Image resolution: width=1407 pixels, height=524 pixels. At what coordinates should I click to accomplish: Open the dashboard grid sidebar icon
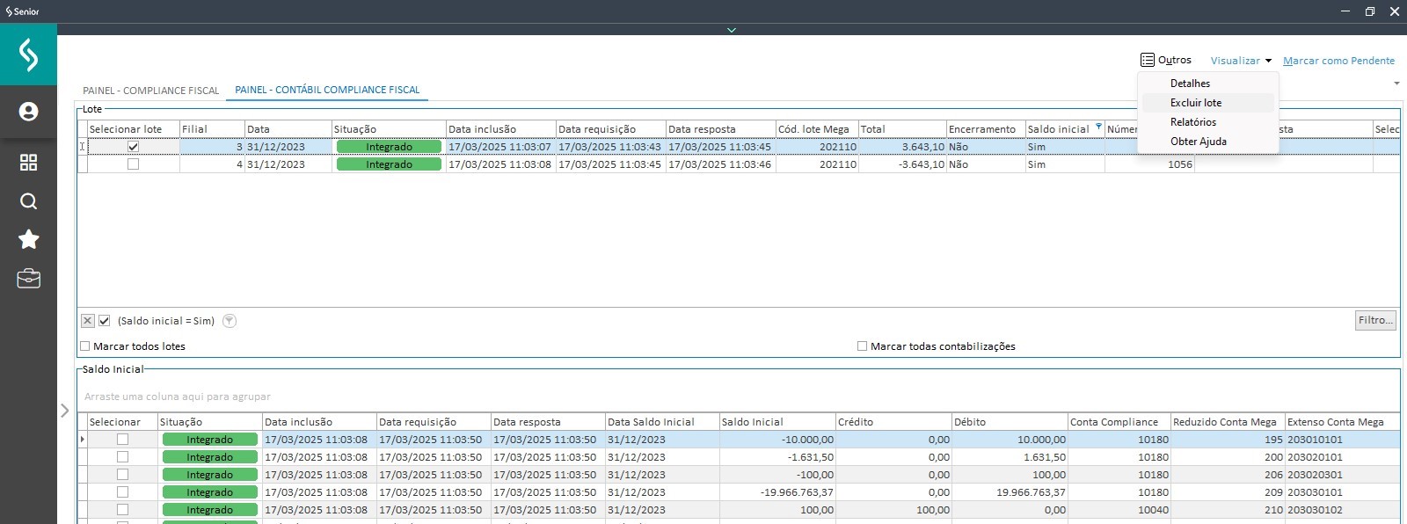coord(28,163)
